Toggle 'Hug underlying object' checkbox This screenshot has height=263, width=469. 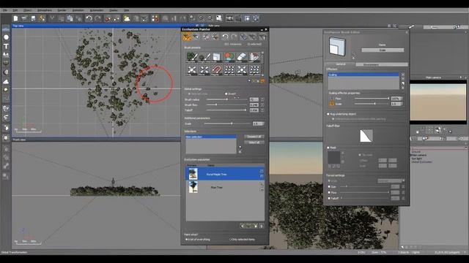point(328,114)
